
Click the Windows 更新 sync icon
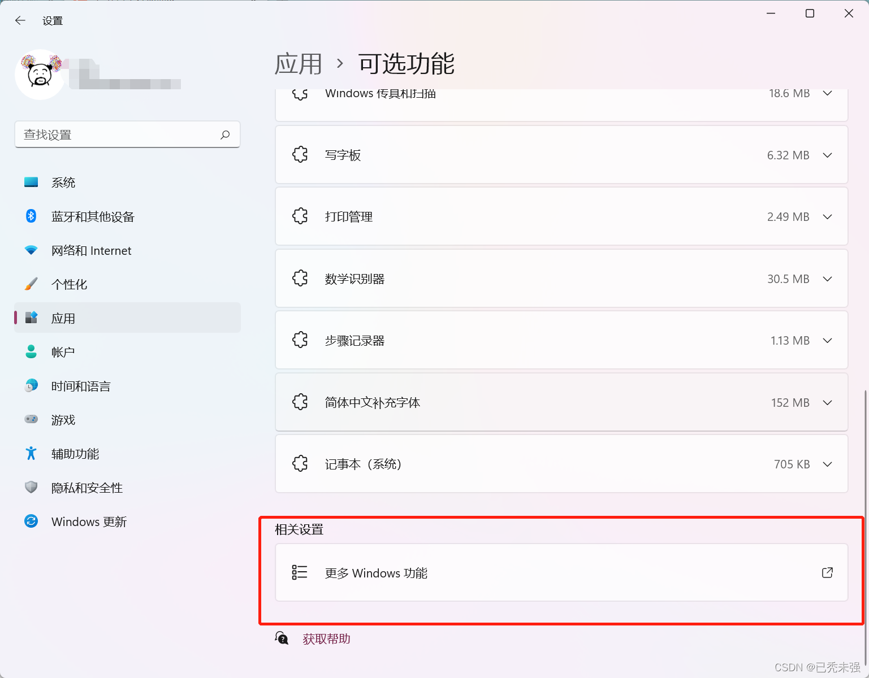coord(31,521)
